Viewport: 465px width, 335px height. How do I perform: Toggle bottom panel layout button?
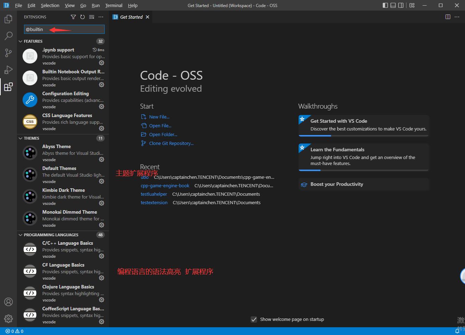393,5
